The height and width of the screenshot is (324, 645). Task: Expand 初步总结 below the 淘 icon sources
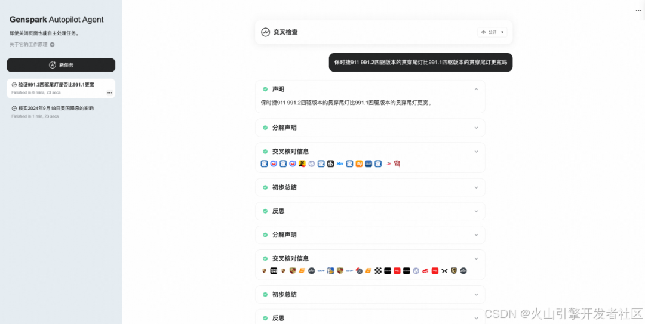point(477,187)
